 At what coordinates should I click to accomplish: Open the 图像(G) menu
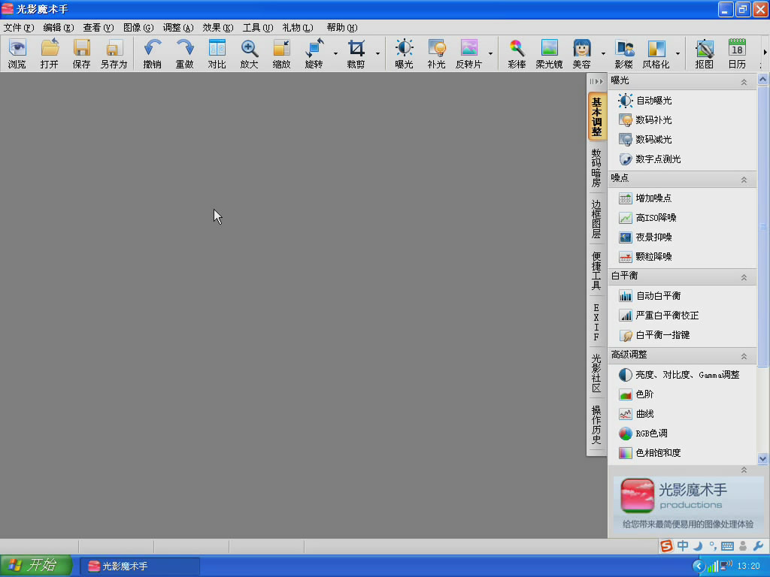coord(138,28)
